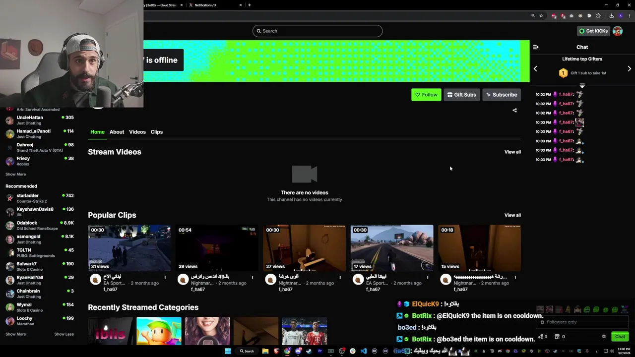Switch to BotRix Cloud Stream browser tab

[x=164, y=5]
